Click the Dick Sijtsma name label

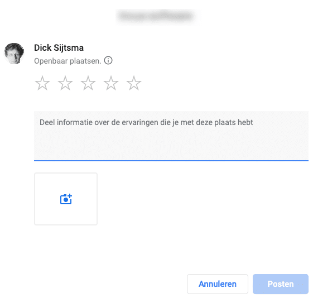[x=59, y=48]
